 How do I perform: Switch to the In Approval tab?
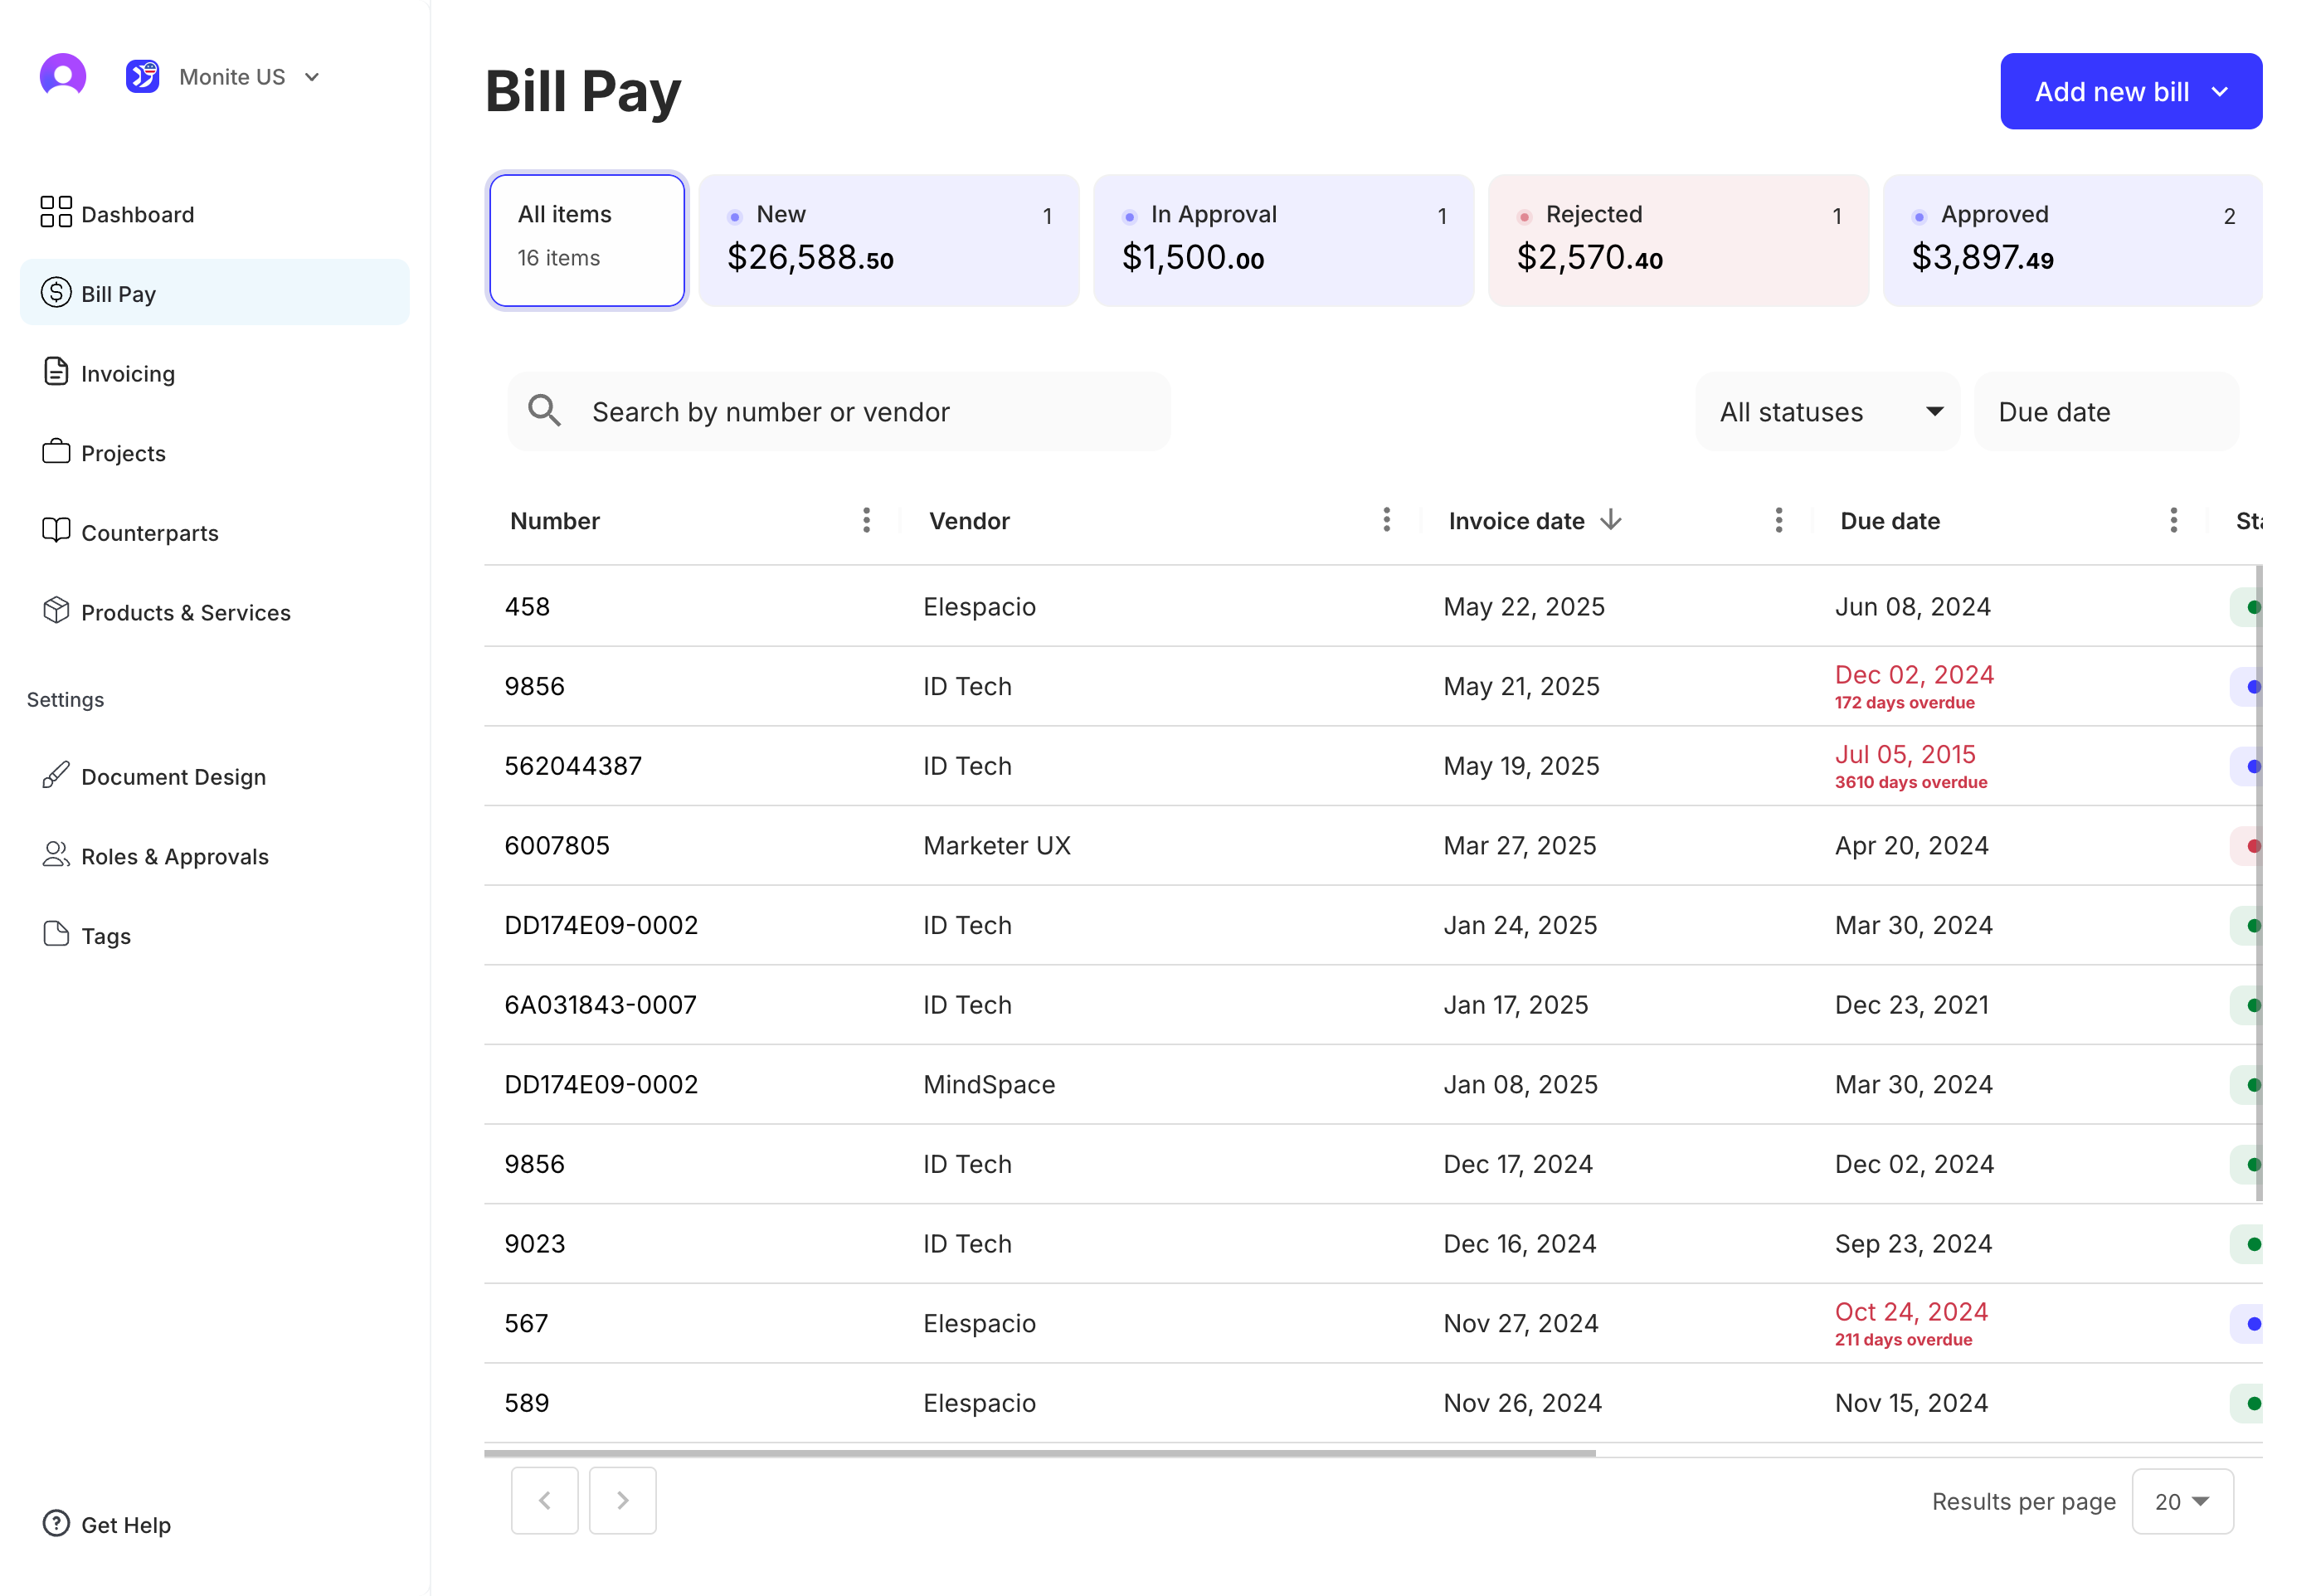click(1283, 240)
